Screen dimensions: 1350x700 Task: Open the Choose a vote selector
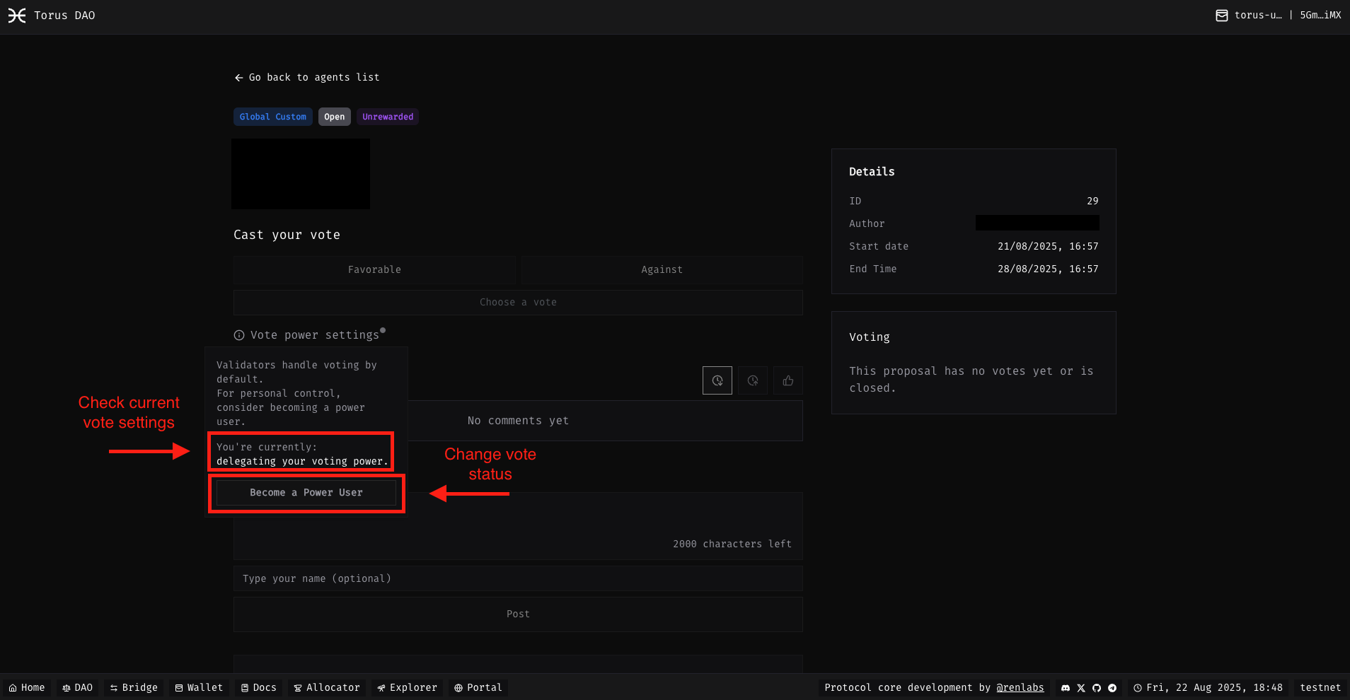(x=518, y=303)
